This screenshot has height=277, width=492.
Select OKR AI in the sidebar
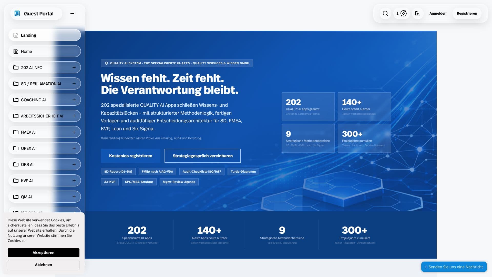coord(45,164)
